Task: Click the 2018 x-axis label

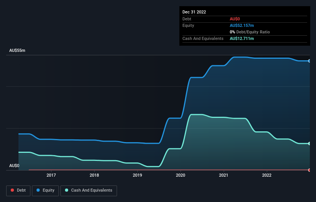Action: point(94,175)
